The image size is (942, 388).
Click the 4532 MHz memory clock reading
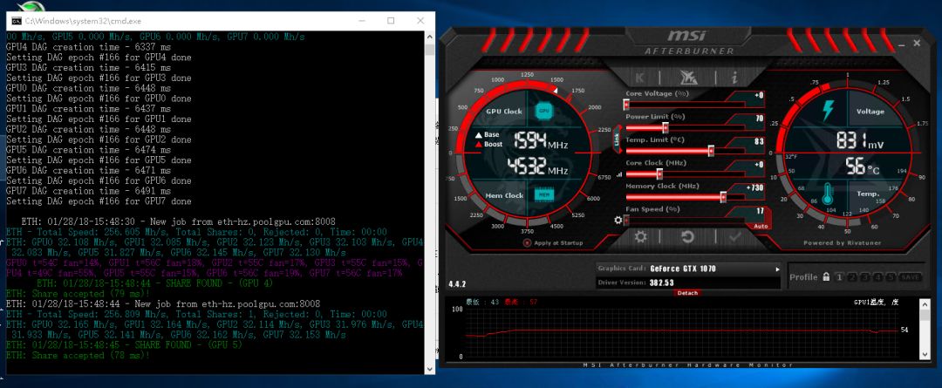tap(537, 167)
